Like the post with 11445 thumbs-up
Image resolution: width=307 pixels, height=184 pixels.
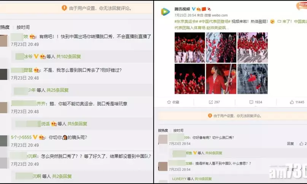click(x=292, y=102)
